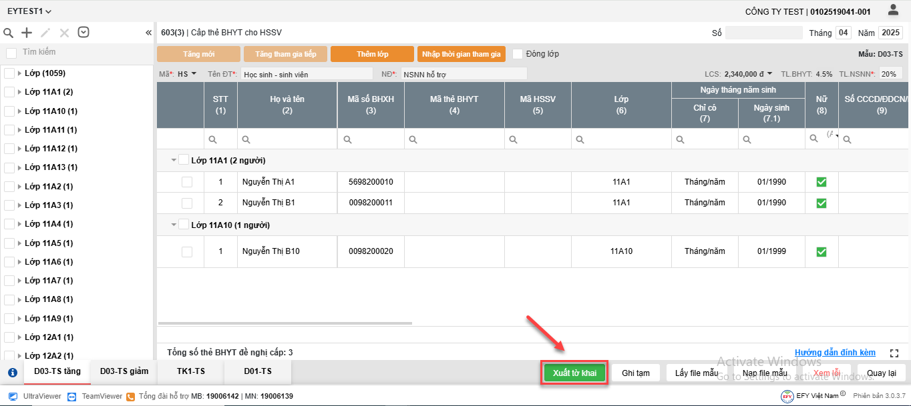Click the plus icon to add class
This screenshot has height=406, width=911.
27,33
